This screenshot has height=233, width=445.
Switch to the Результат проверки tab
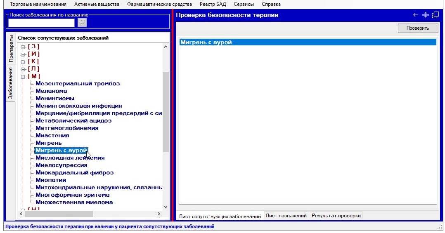(x=336, y=216)
